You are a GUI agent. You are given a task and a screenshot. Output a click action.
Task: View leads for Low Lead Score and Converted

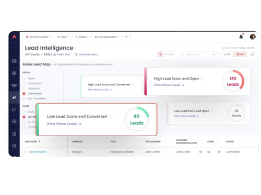coord(64,124)
